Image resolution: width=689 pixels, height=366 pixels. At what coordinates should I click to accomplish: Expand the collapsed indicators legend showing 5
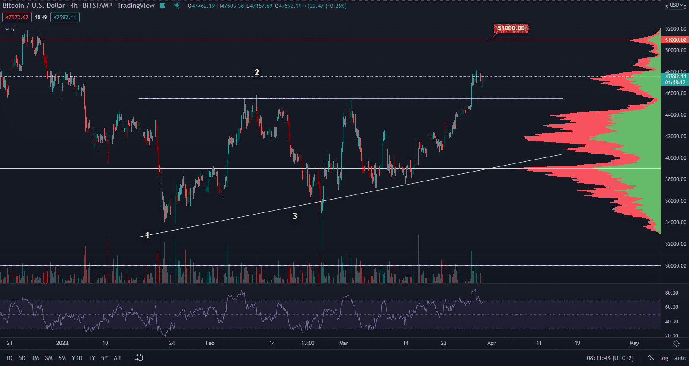point(9,29)
